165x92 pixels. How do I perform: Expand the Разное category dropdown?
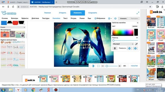tap(13, 27)
